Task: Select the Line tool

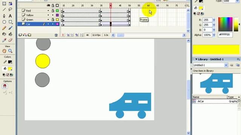Action: (4, 10)
